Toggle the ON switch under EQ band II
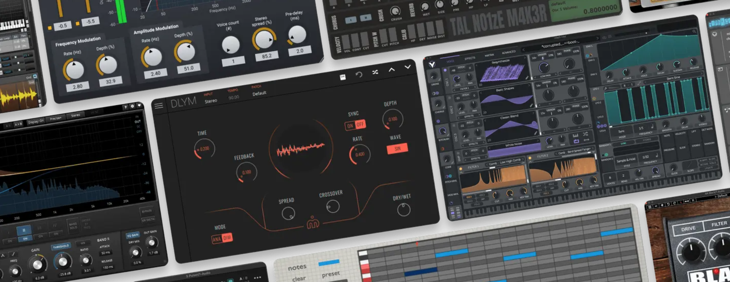Image resolution: width=730 pixels, height=282 pixels. tap(25, 239)
